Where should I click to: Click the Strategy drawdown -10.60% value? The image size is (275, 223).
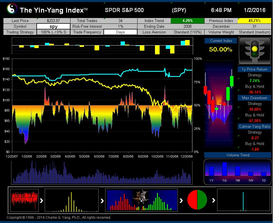(254, 109)
